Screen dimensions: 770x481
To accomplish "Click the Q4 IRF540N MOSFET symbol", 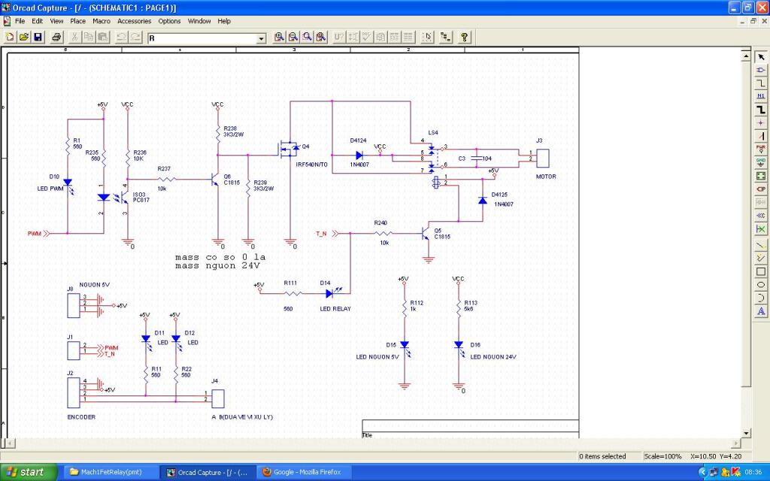I will [x=290, y=149].
